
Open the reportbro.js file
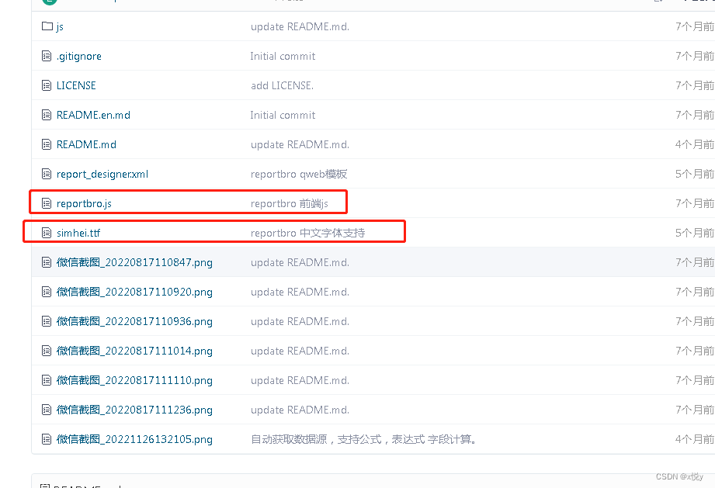click(x=84, y=204)
